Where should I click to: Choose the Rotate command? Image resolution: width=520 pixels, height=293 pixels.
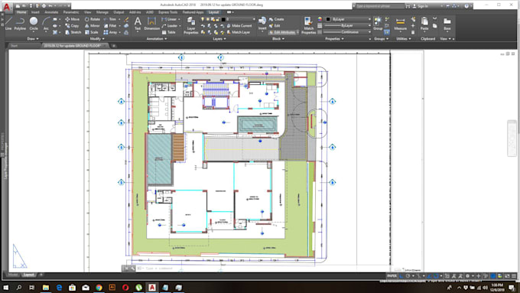93,19
